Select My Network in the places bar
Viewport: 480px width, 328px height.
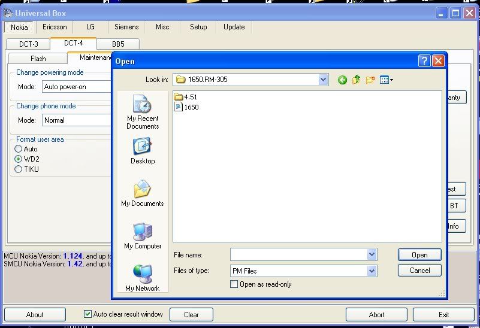143,278
